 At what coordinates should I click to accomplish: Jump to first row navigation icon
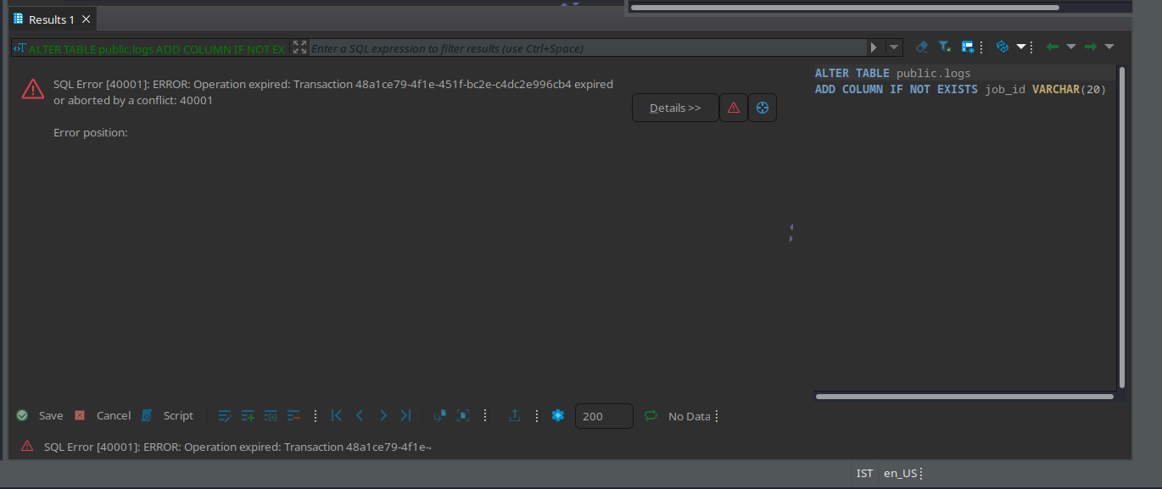[337, 415]
